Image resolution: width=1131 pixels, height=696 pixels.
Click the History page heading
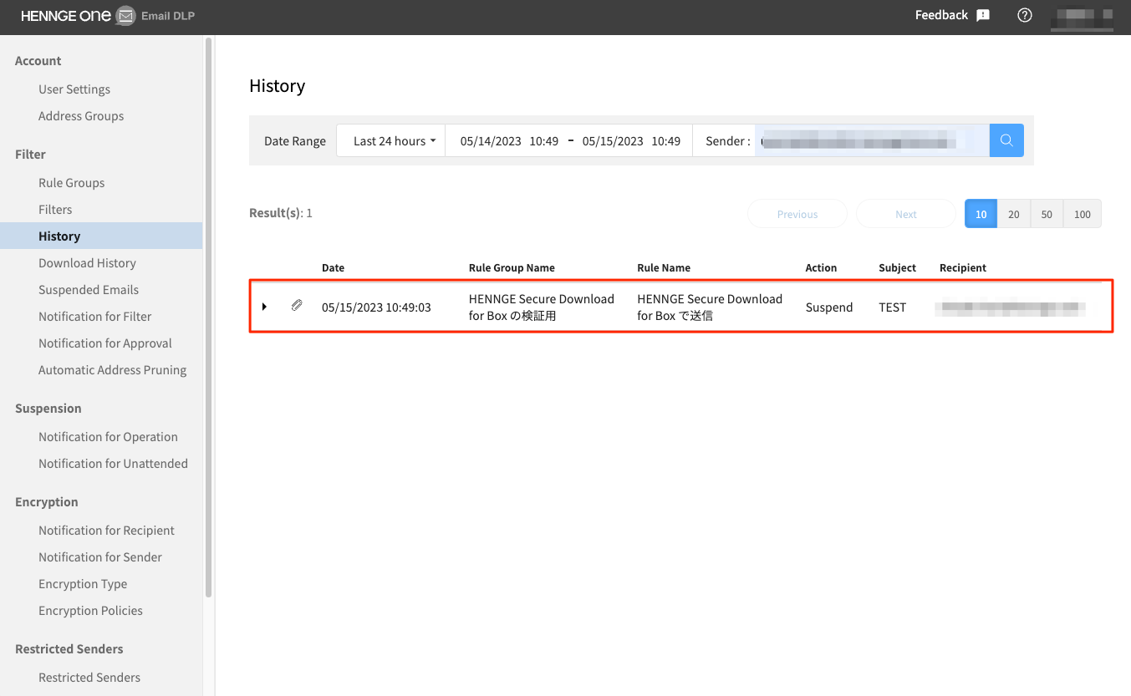click(x=278, y=86)
